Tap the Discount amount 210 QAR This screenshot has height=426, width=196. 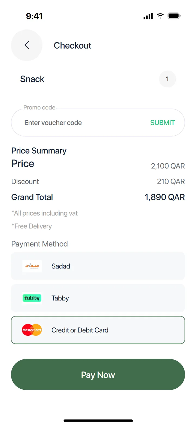pyautogui.click(x=171, y=181)
